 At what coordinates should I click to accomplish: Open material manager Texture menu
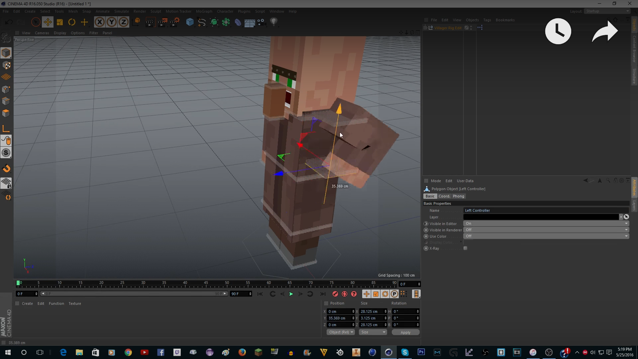click(x=75, y=303)
